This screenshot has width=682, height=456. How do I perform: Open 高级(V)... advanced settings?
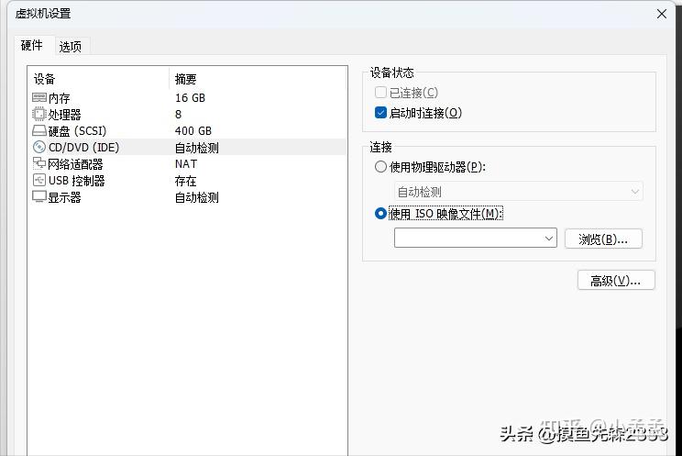coord(616,281)
